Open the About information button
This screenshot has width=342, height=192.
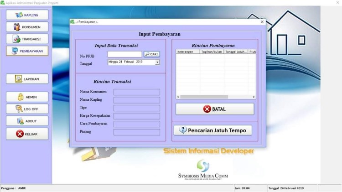(x=27, y=121)
